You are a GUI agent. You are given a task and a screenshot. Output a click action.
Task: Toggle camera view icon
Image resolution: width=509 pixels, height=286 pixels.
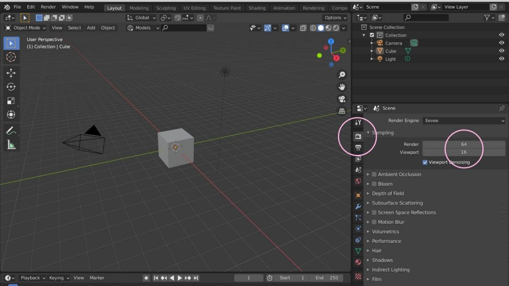342,99
